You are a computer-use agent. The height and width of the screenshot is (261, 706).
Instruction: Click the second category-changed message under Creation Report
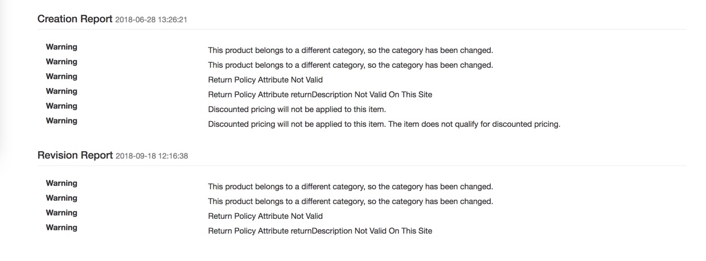coord(350,65)
